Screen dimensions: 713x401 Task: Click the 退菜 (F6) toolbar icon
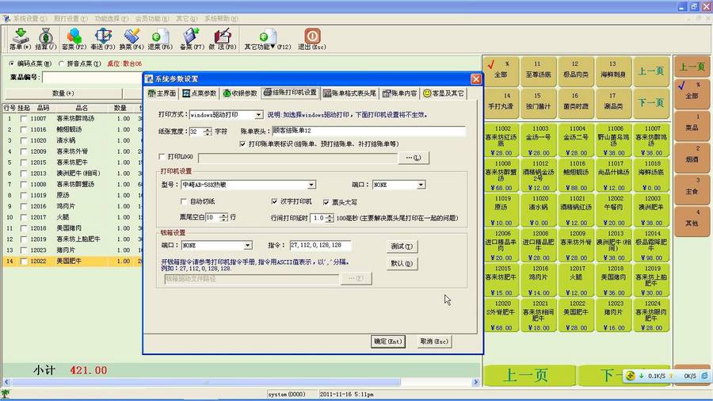(161, 38)
